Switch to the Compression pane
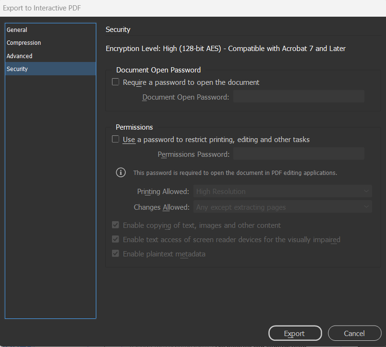Screen dimensions: 386x347 click(24, 42)
